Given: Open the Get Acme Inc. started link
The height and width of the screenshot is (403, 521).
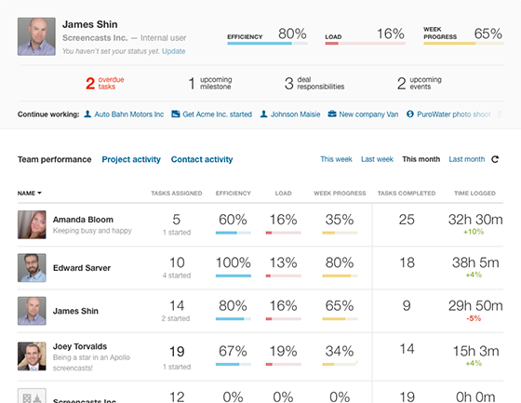Looking at the screenshot, I should point(218,114).
